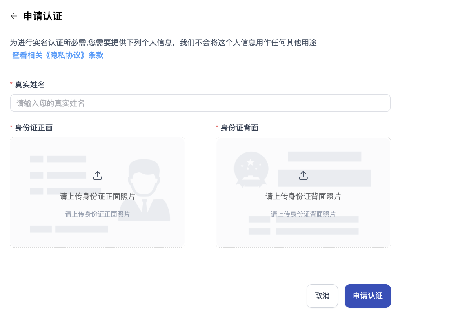Click gray text bars in ID back placeholder

324,157
